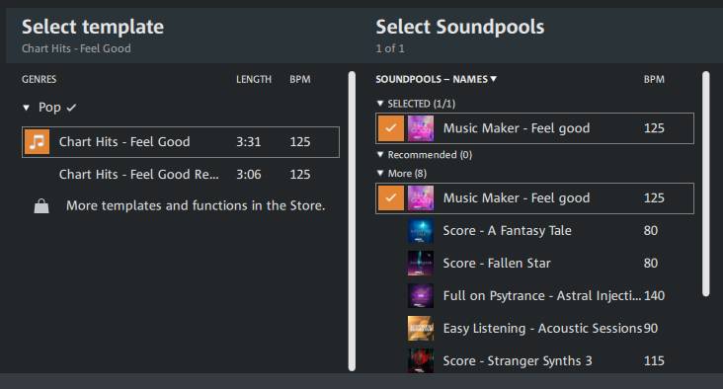Select Easy Listening - Acoustic Sessions soundpool
The height and width of the screenshot is (389, 723).
(534, 328)
